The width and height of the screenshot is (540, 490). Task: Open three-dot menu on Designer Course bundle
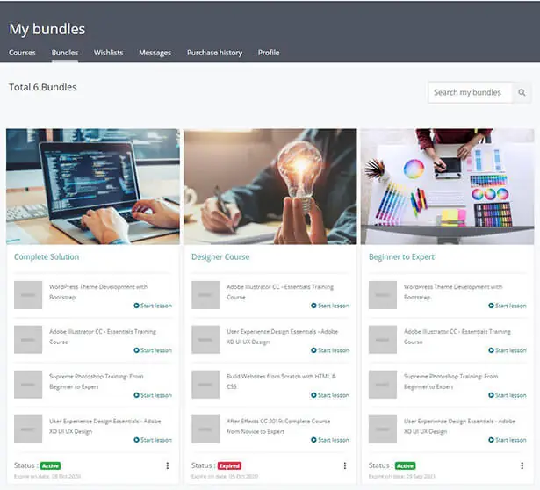345,465
